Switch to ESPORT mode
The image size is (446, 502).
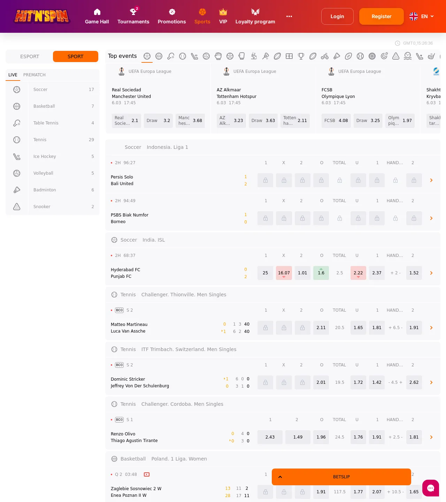[x=30, y=56]
